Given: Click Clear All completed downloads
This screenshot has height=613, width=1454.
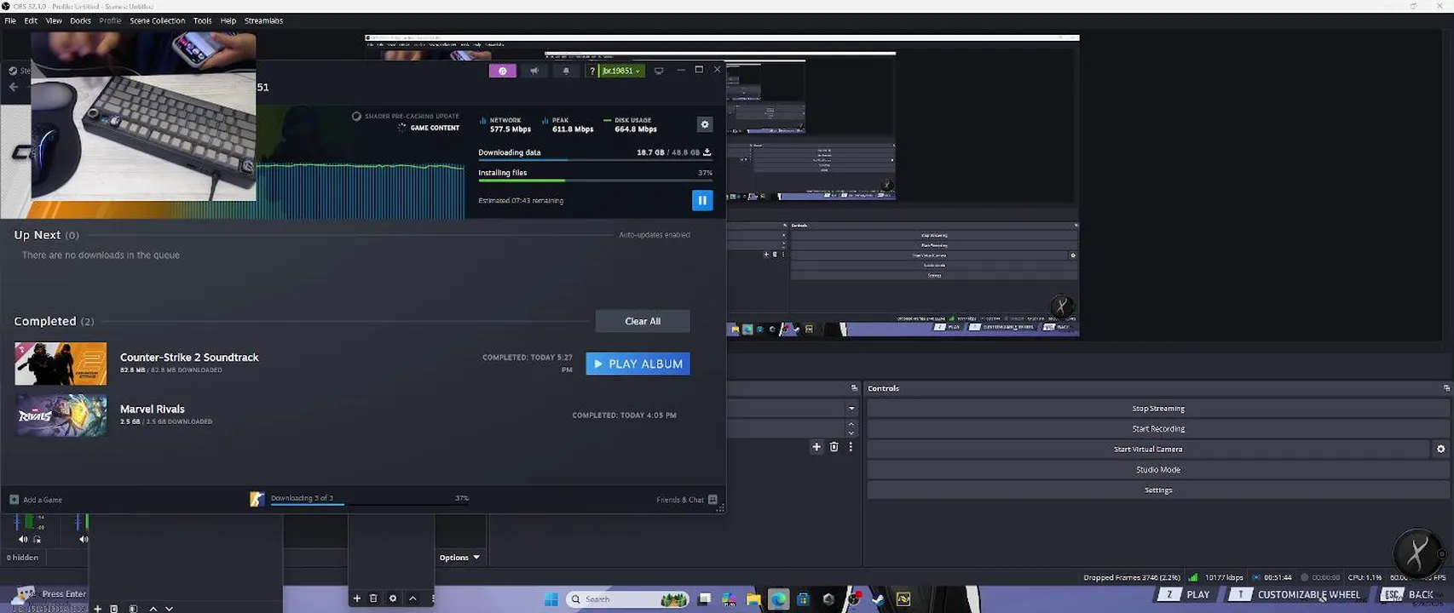Looking at the screenshot, I should pyautogui.click(x=643, y=321).
